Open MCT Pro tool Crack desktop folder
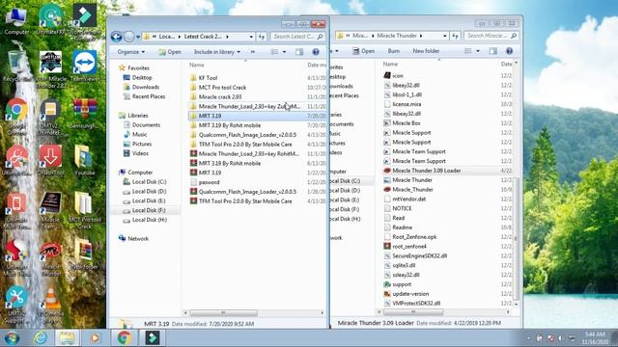Screen dimensions: 618x347 [x=84, y=210]
